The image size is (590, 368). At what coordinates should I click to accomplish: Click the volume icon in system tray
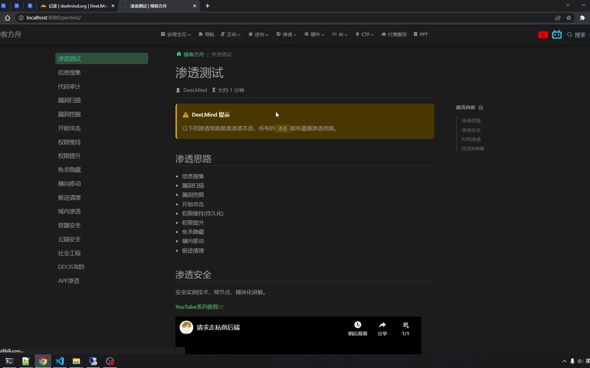pyautogui.click(x=580, y=361)
